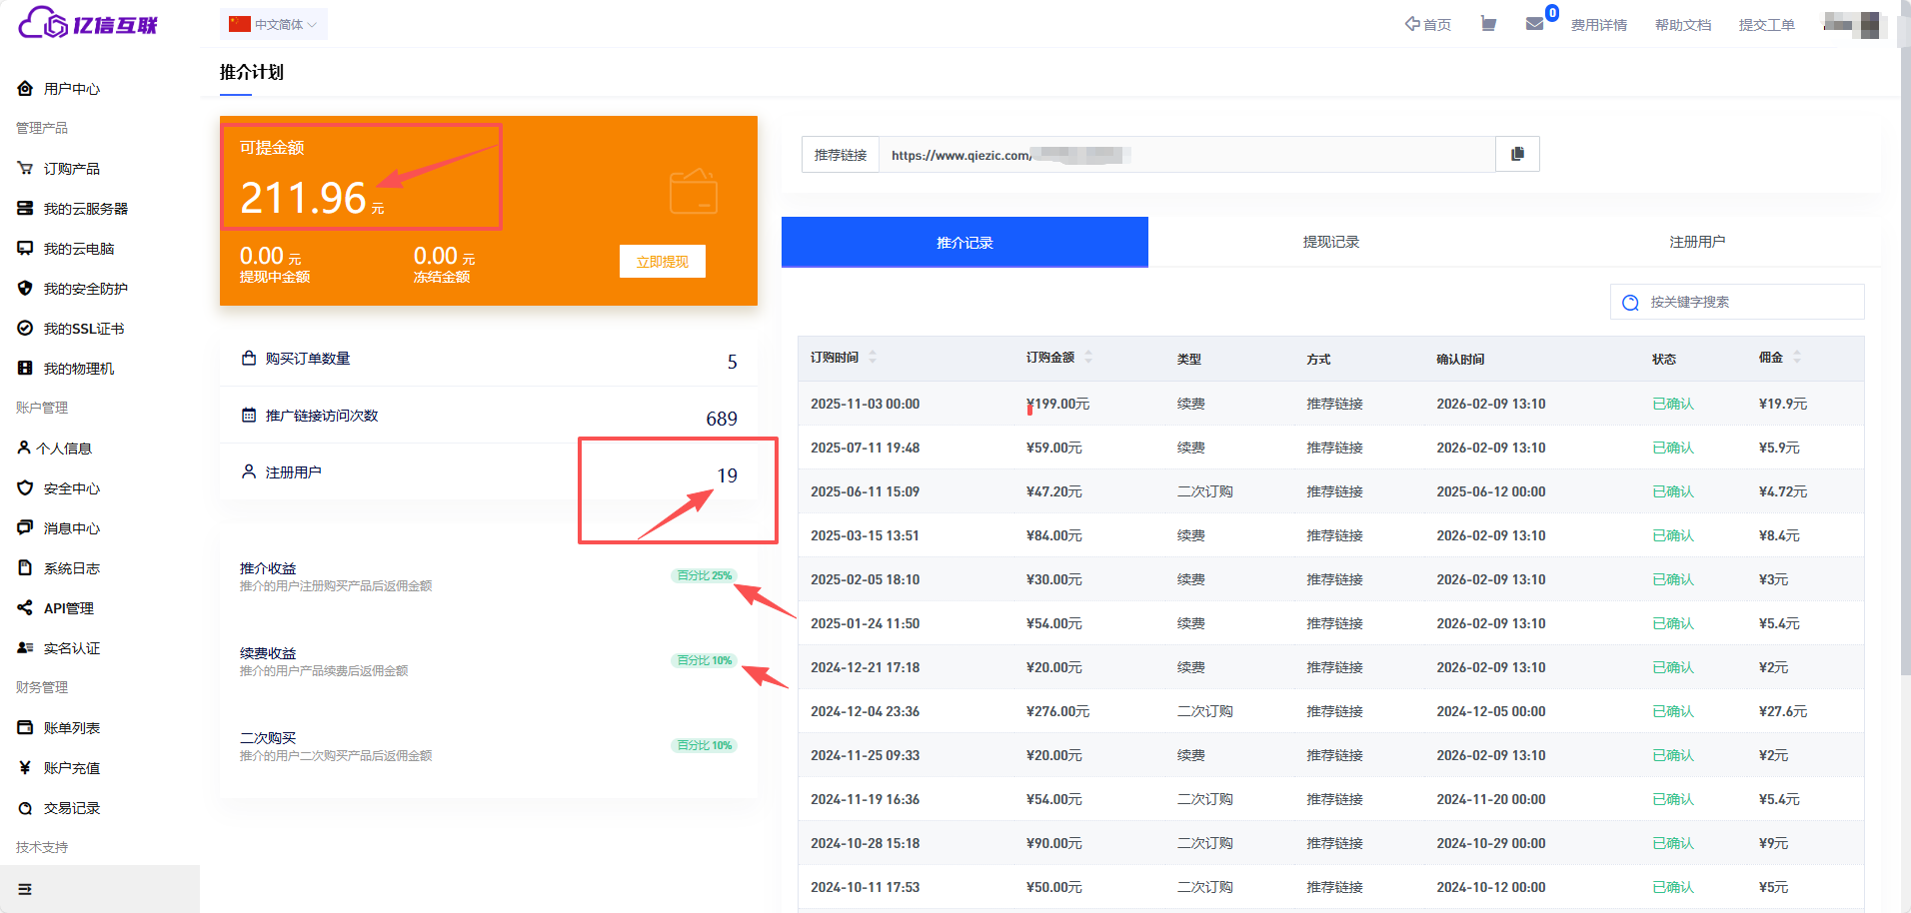Copy the referral link with the copy icon
This screenshot has height=913, width=1911.
coord(1517,154)
